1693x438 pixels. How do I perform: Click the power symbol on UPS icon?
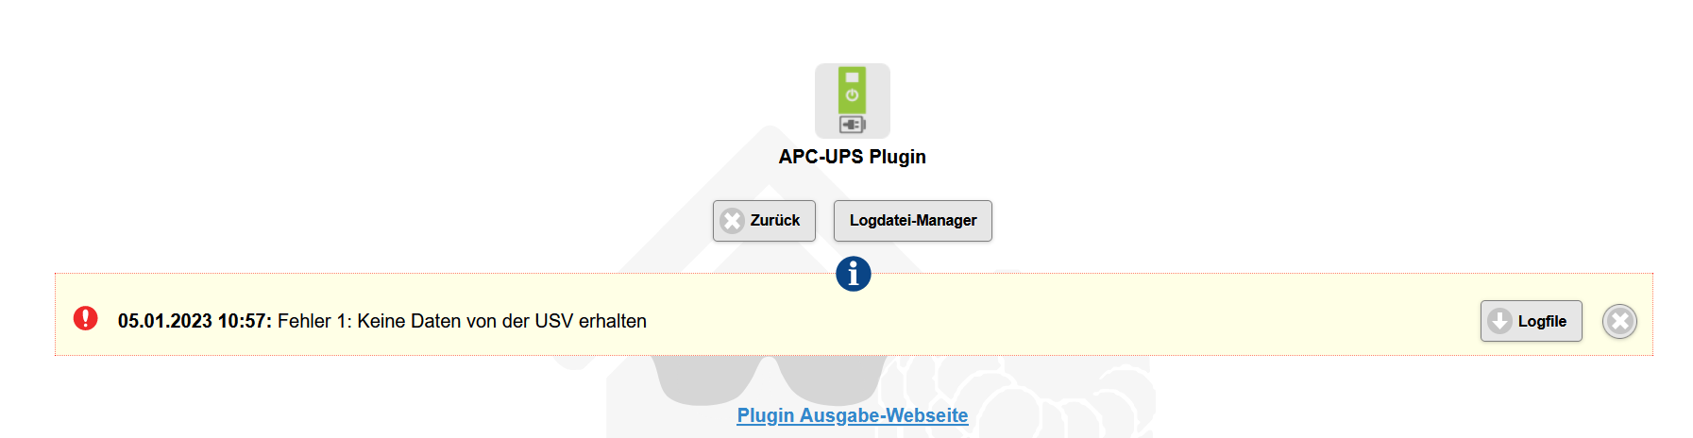(852, 95)
